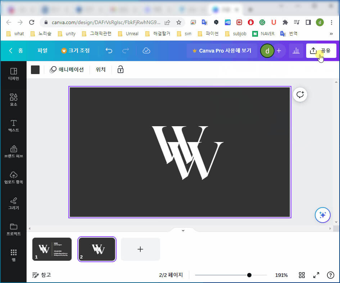Share this page from address bar

tap(167, 22)
